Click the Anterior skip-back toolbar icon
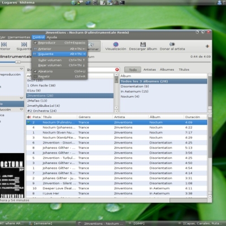This screenshot has width=226, height=226. [x=4, y=44]
